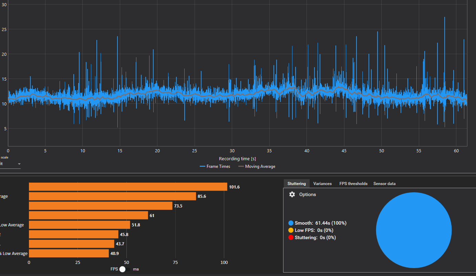Click the red Stuttering legend dot

[x=291, y=237]
